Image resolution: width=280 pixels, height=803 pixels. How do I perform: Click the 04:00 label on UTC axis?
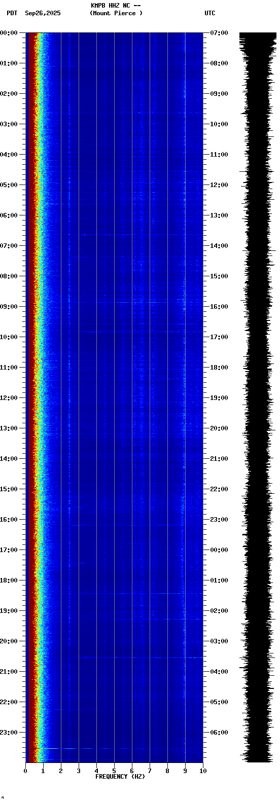tap(219, 672)
